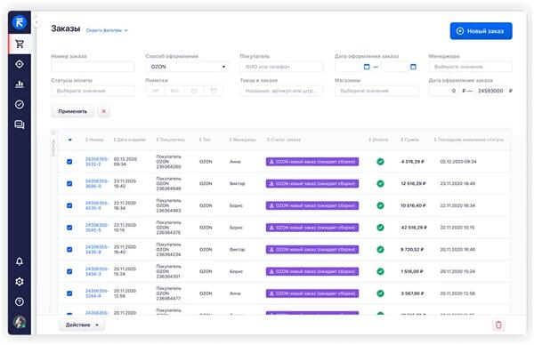Focus the Номер заказа input field

pyautogui.click(x=93, y=67)
